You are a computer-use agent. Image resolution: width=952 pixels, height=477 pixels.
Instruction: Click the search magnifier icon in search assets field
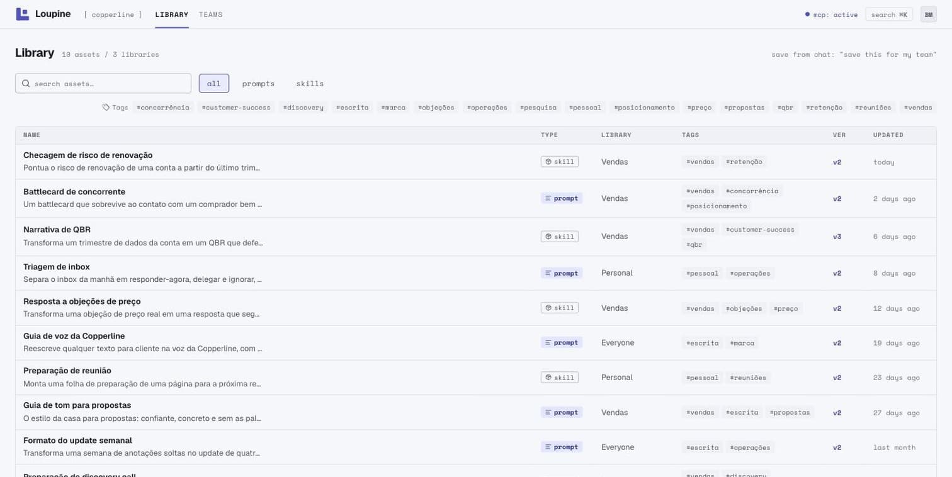coord(26,84)
